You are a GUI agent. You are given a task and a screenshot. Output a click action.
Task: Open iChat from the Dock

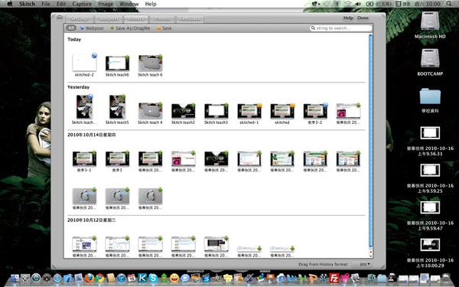pyautogui.click(x=185, y=278)
